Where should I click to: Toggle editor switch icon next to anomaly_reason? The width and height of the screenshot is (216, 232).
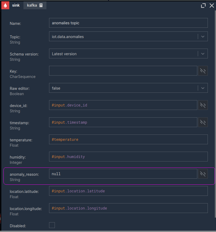203,174
